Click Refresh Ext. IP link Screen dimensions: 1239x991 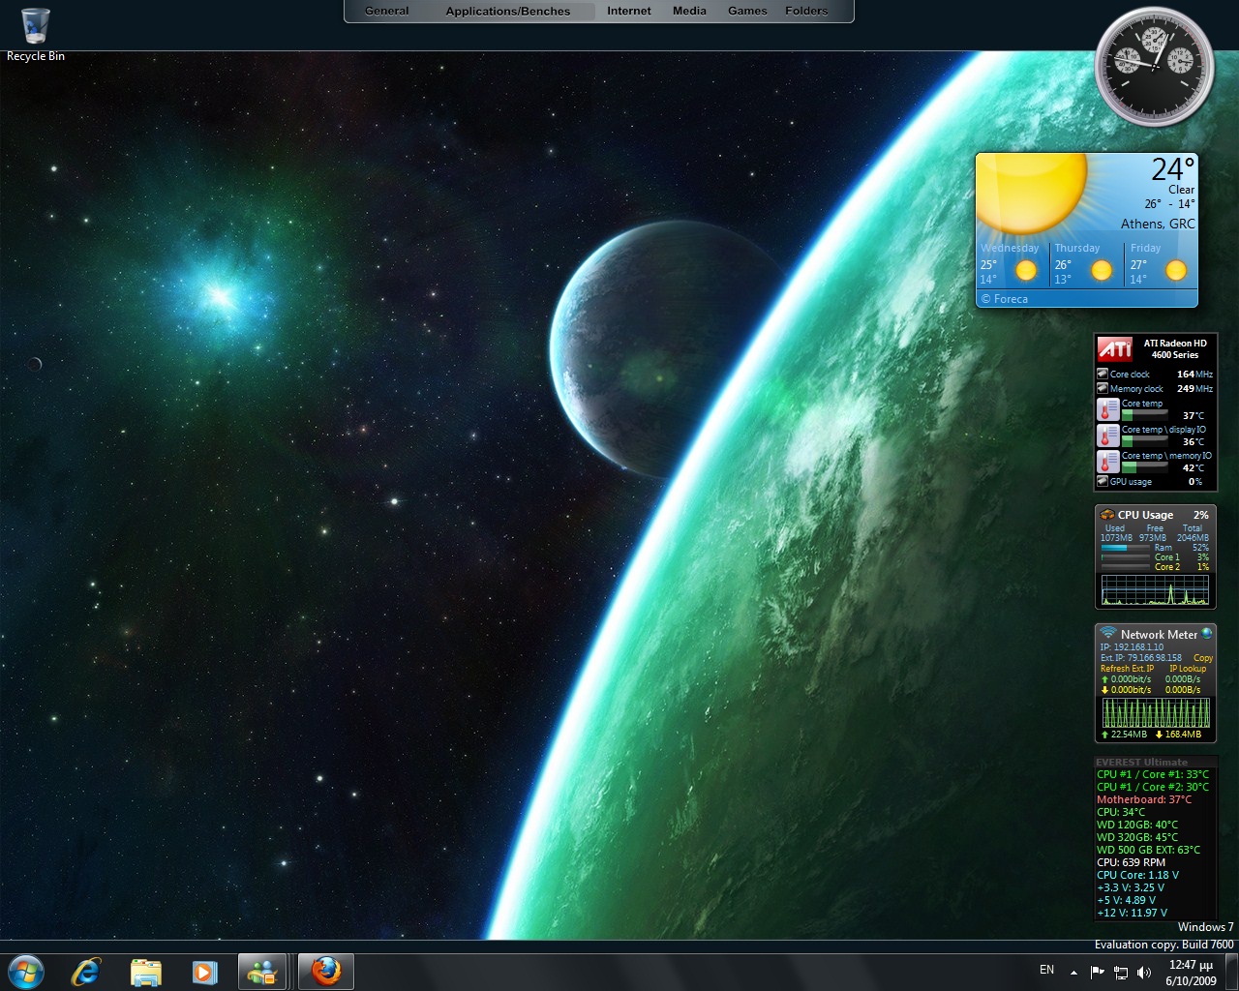1127,669
